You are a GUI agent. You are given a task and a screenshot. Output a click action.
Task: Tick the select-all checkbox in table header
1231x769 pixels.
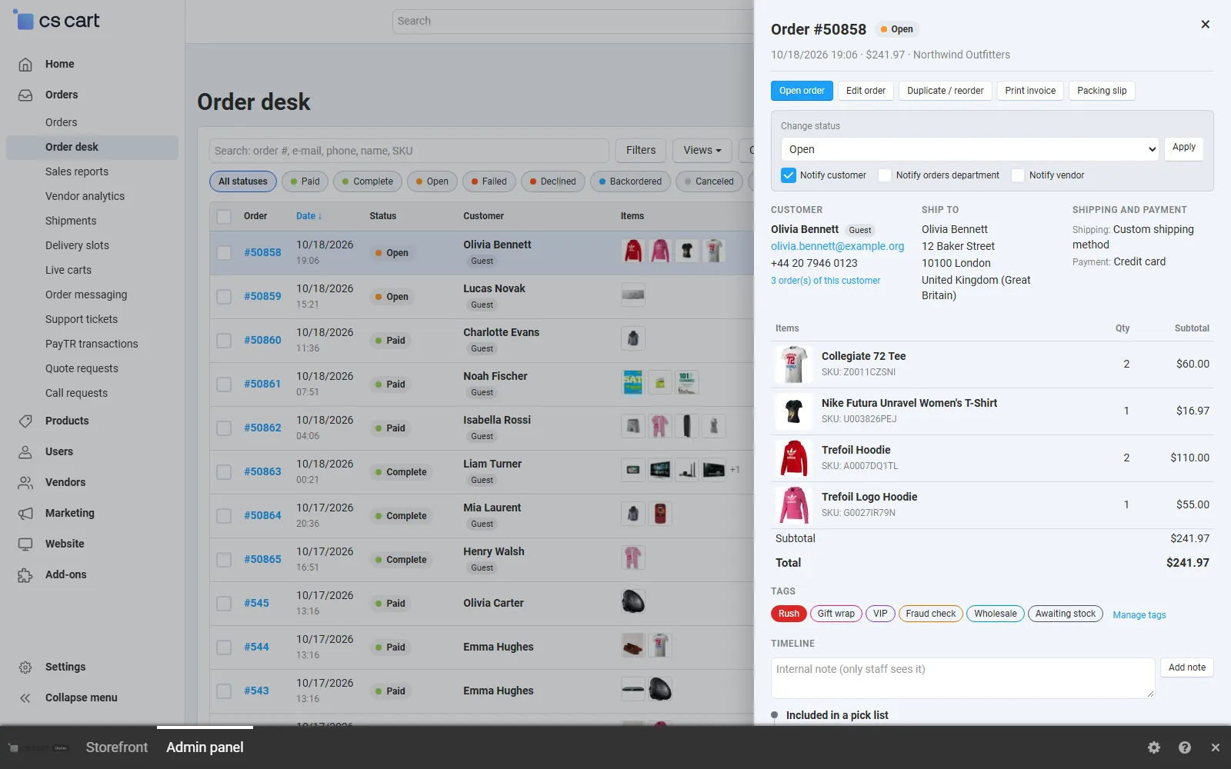pos(224,216)
